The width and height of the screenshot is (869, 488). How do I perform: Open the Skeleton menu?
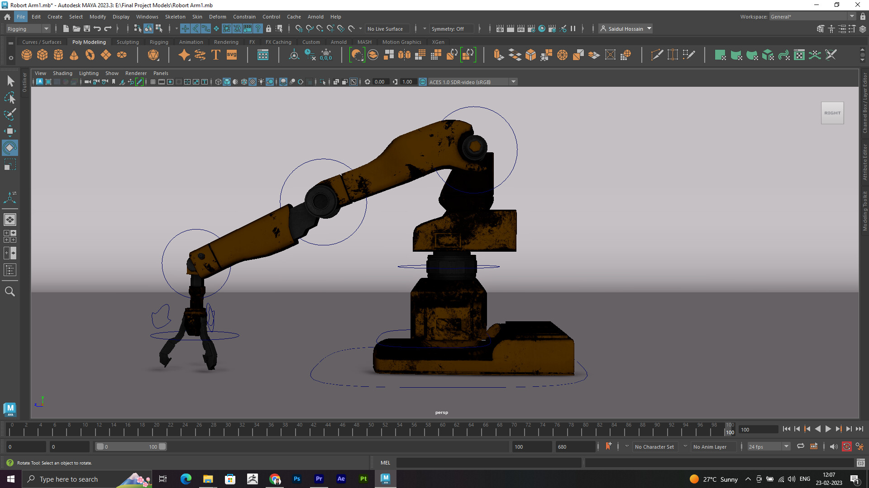(175, 17)
